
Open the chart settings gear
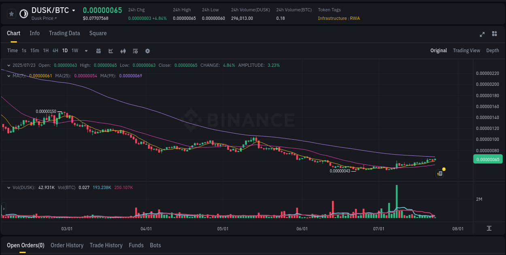click(147, 51)
